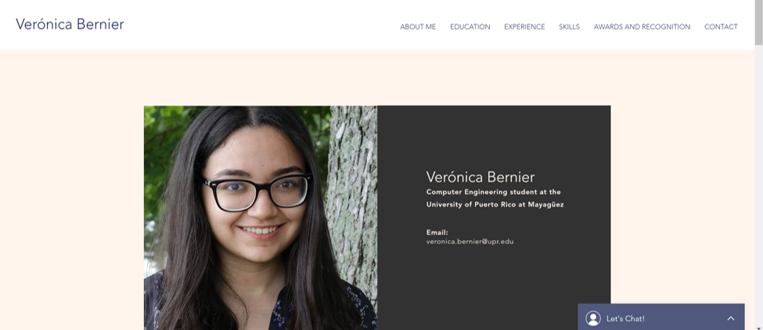Click the scrollbar track below the thumb
Viewport: 763px width, 330px height.
point(758,185)
